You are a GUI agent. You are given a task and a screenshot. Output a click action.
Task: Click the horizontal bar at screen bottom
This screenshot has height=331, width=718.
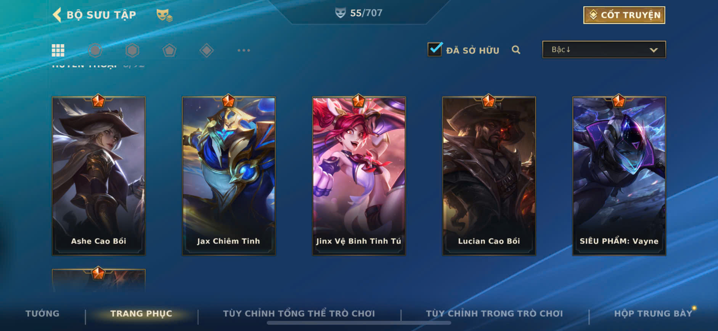(359, 323)
